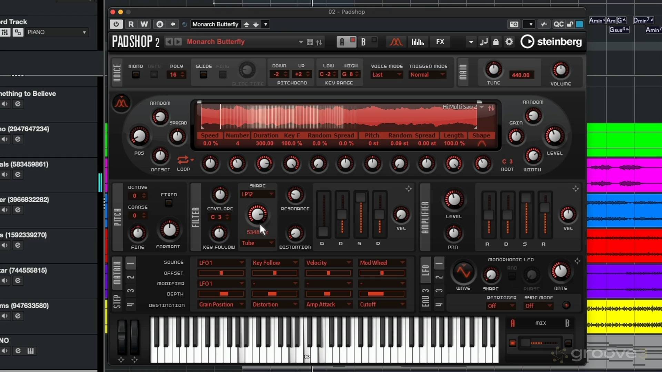
Task: Click the settings gear icon in Padshop
Action: 509,42
